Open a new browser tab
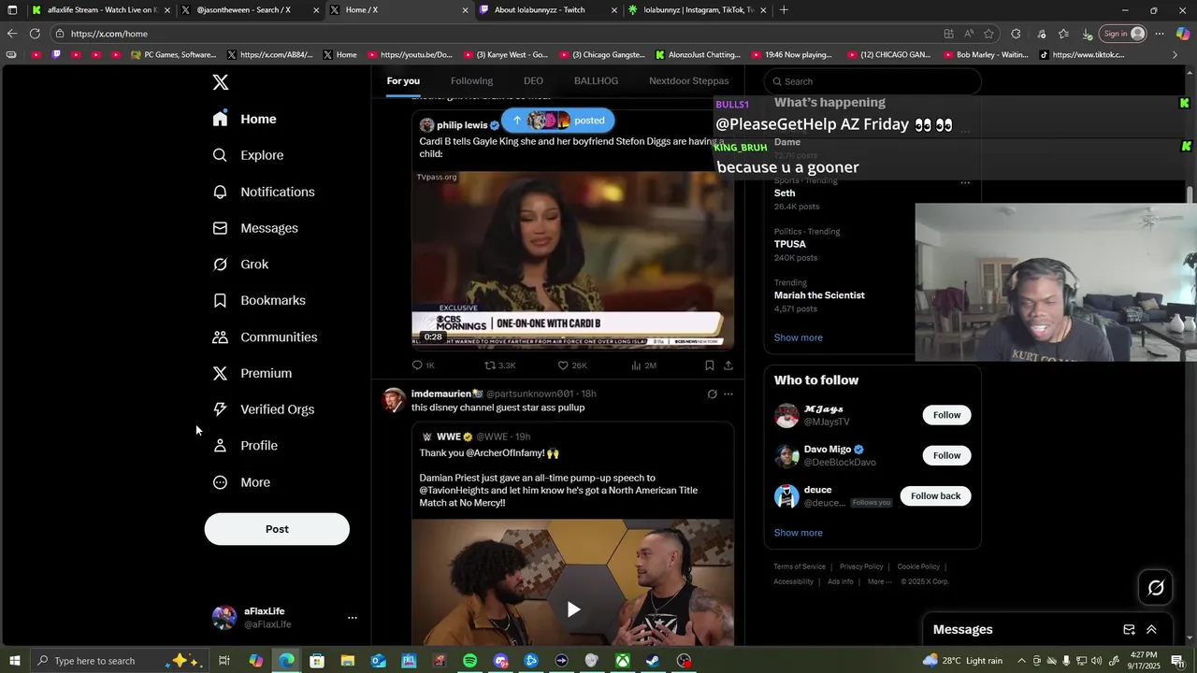The height and width of the screenshot is (673, 1197). pyautogui.click(x=784, y=10)
